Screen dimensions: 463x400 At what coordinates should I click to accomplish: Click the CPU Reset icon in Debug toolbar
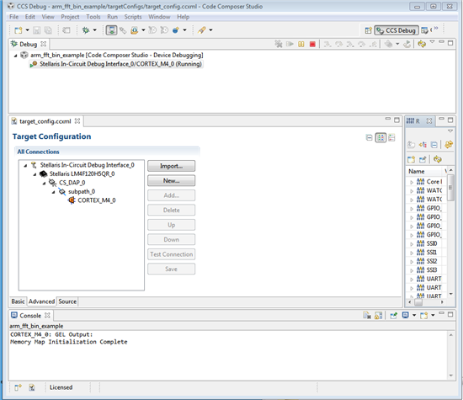(389, 44)
